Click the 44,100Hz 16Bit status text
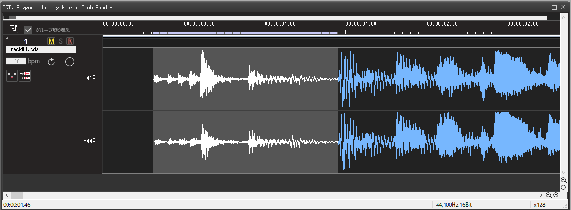The height and width of the screenshot is (210, 571). pos(455,205)
